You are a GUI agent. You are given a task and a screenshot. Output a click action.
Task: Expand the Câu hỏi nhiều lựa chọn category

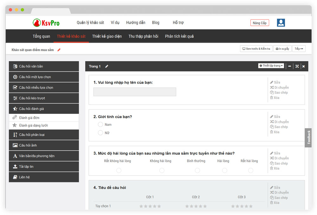click(44, 87)
